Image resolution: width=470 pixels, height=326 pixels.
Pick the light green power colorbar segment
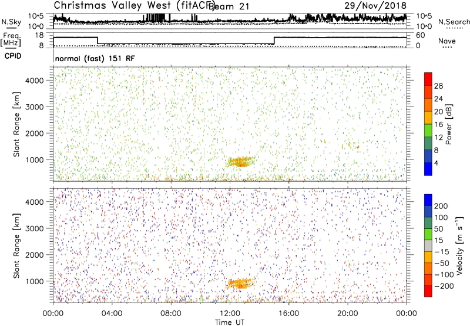click(428, 130)
